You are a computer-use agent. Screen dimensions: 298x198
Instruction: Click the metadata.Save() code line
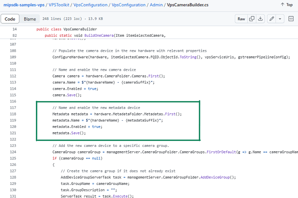[x=72, y=133]
